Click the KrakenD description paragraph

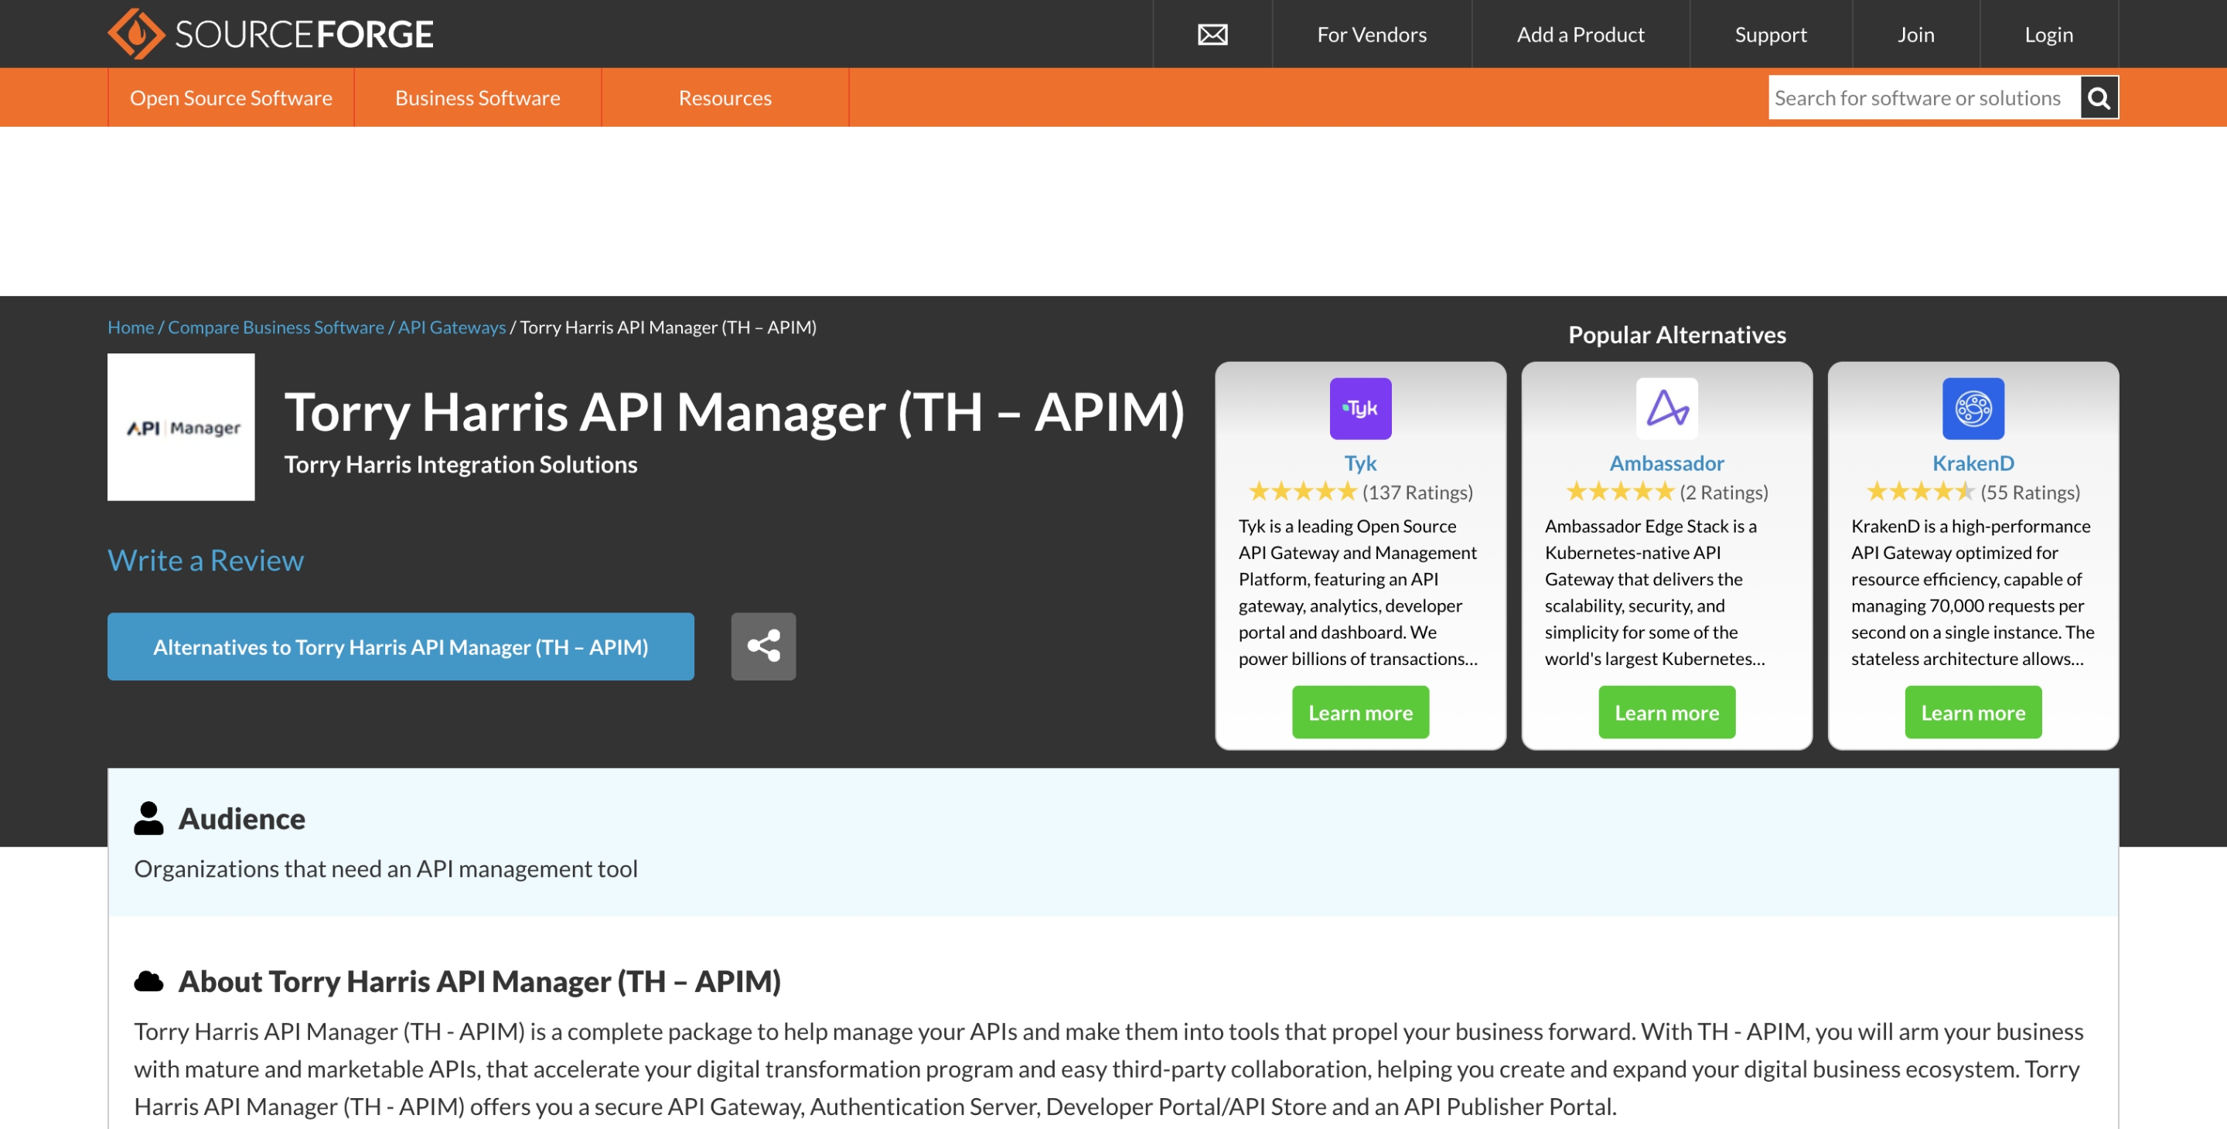tap(1972, 592)
